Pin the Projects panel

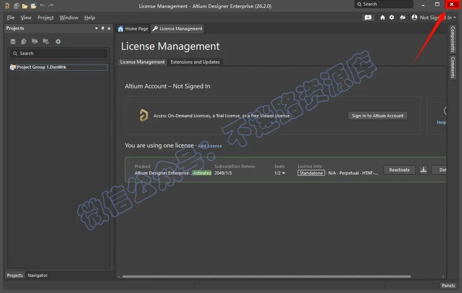[x=103, y=28]
